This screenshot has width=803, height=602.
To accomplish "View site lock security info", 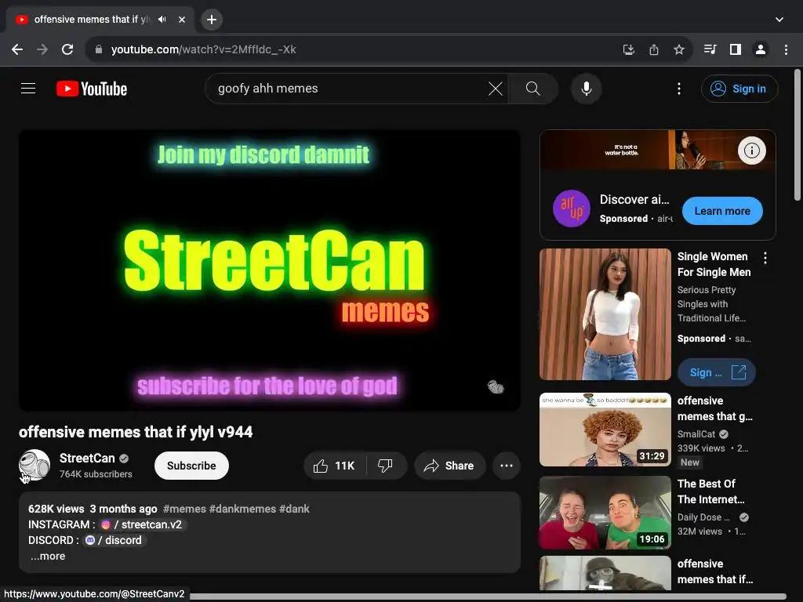I will click(99, 49).
